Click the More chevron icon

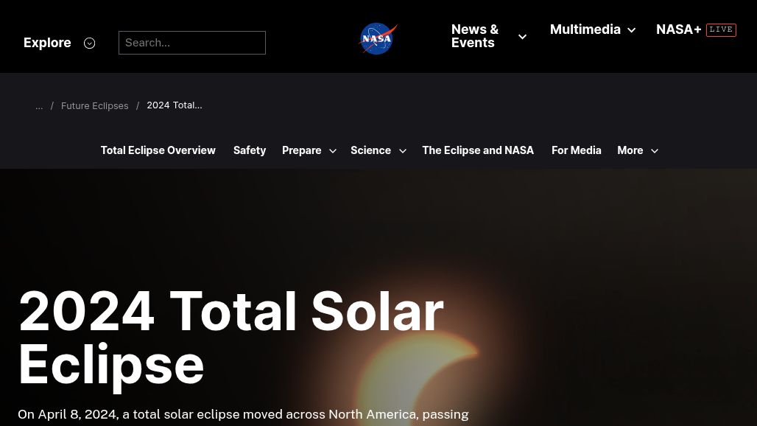click(x=654, y=150)
